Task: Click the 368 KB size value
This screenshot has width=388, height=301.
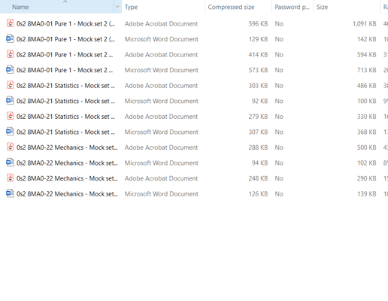Action: pyautogui.click(x=367, y=132)
